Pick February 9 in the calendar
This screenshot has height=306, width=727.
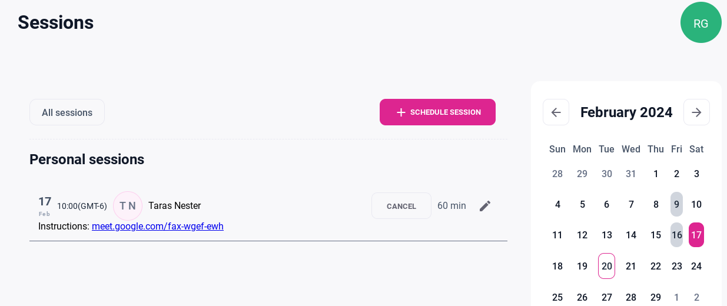676,204
